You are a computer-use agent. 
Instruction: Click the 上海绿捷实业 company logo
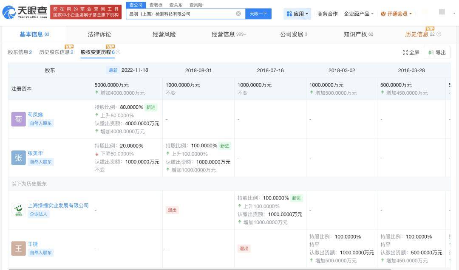pos(18,210)
